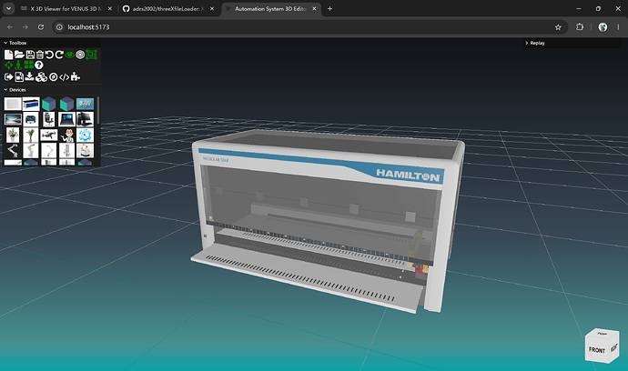Click the download tray icon
This screenshot has height=371, width=628.
click(x=30, y=77)
